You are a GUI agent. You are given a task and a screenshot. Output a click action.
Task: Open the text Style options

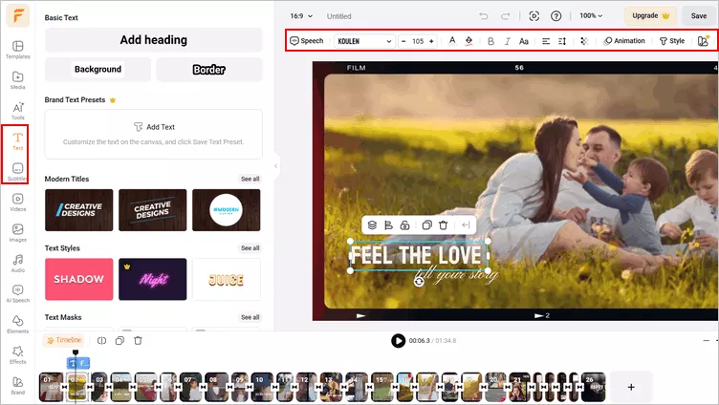tap(672, 41)
